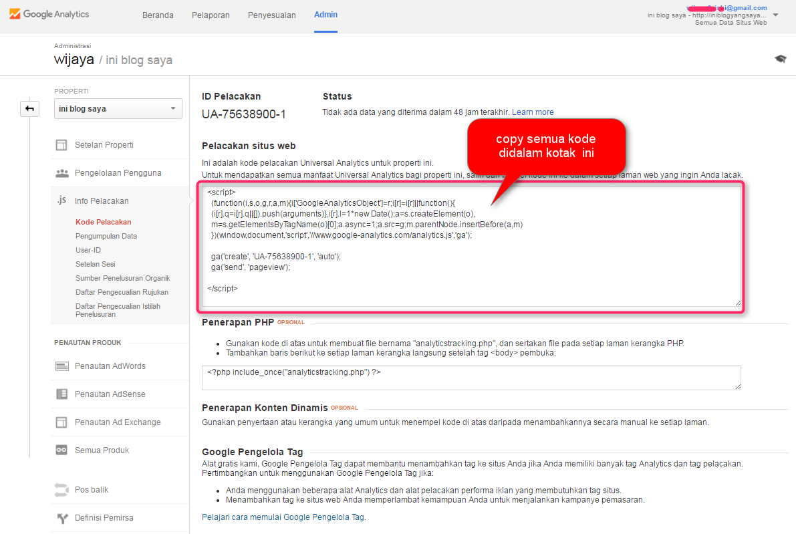
Task: Click the Semua Data Situs Web view label
Action: (x=731, y=23)
